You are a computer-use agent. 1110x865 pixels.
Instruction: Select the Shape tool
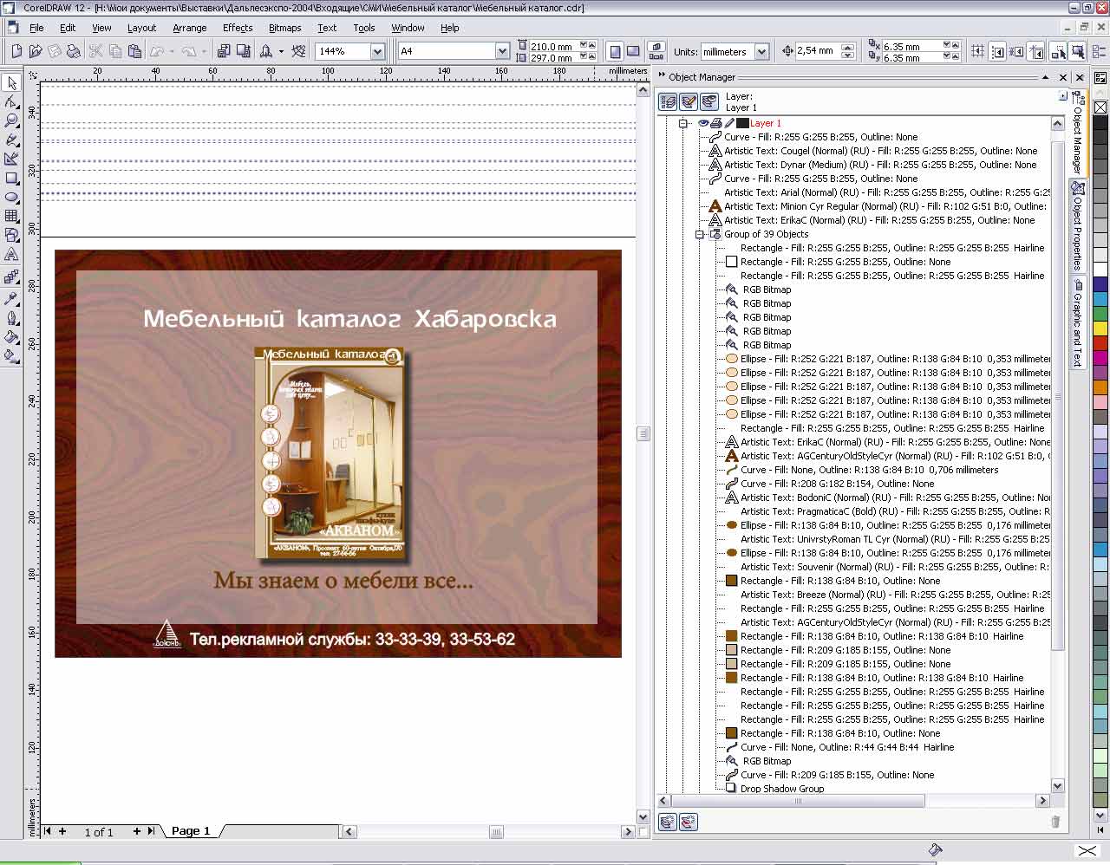coord(11,102)
